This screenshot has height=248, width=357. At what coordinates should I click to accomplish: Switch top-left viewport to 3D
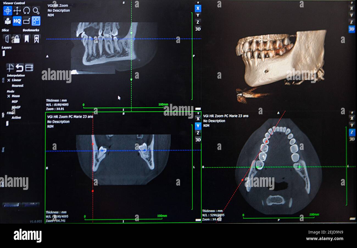[x=198, y=29]
